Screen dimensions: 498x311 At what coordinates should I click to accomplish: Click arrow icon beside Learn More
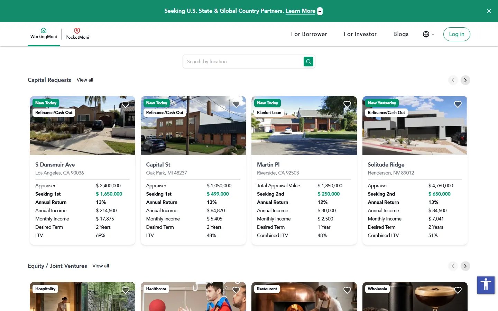(x=320, y=11)
